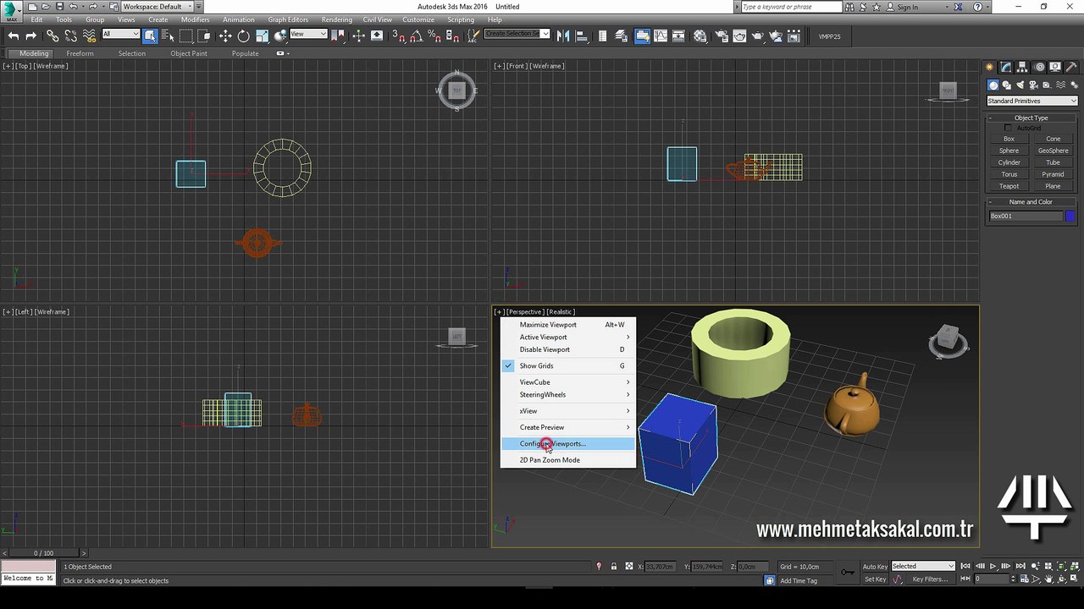
Task: Activate the Select Object tool
Action: coord(150,36)
